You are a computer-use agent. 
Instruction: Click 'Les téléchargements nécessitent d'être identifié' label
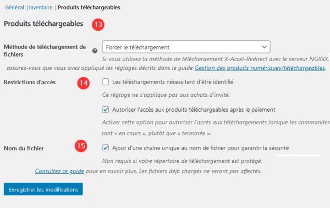click(x=173, y=82)
